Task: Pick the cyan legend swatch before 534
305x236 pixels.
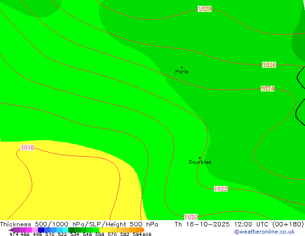Action: coord(65,230)
